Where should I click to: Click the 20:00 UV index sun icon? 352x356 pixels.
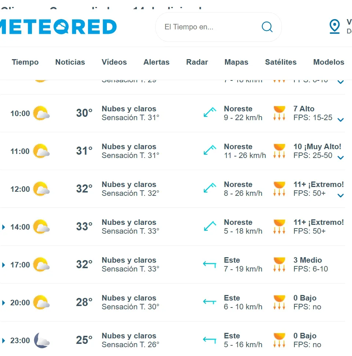279,302
